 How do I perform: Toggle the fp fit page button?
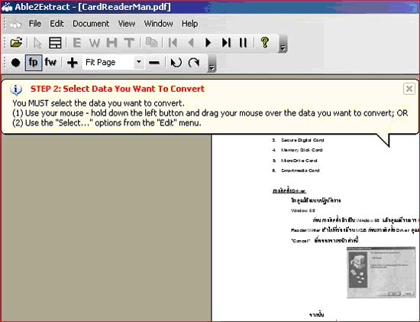pos(34,63)
